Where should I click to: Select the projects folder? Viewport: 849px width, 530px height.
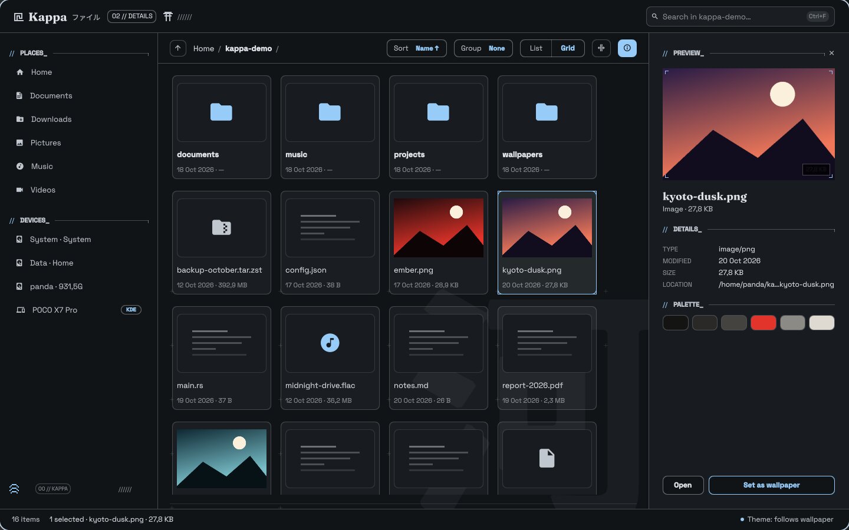439,127
